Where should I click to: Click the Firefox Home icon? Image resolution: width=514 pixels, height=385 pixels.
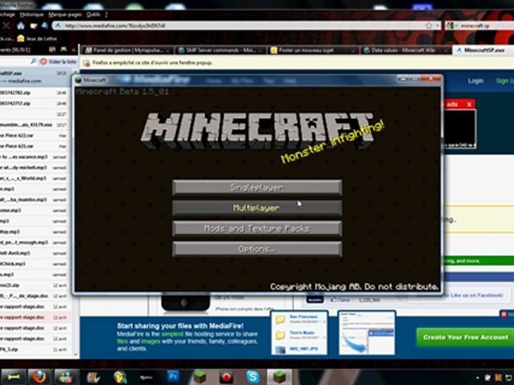coord(21,26)
